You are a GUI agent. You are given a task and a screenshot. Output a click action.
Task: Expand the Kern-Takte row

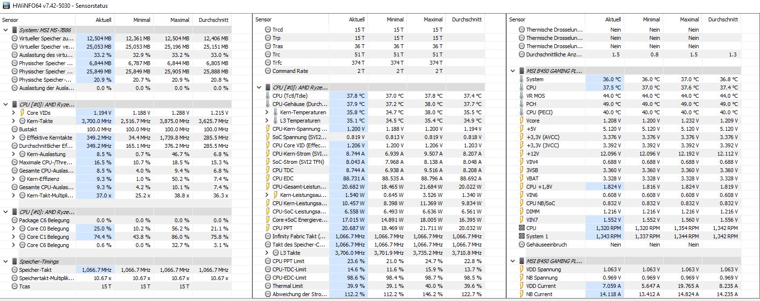click(x=14, y=121)
